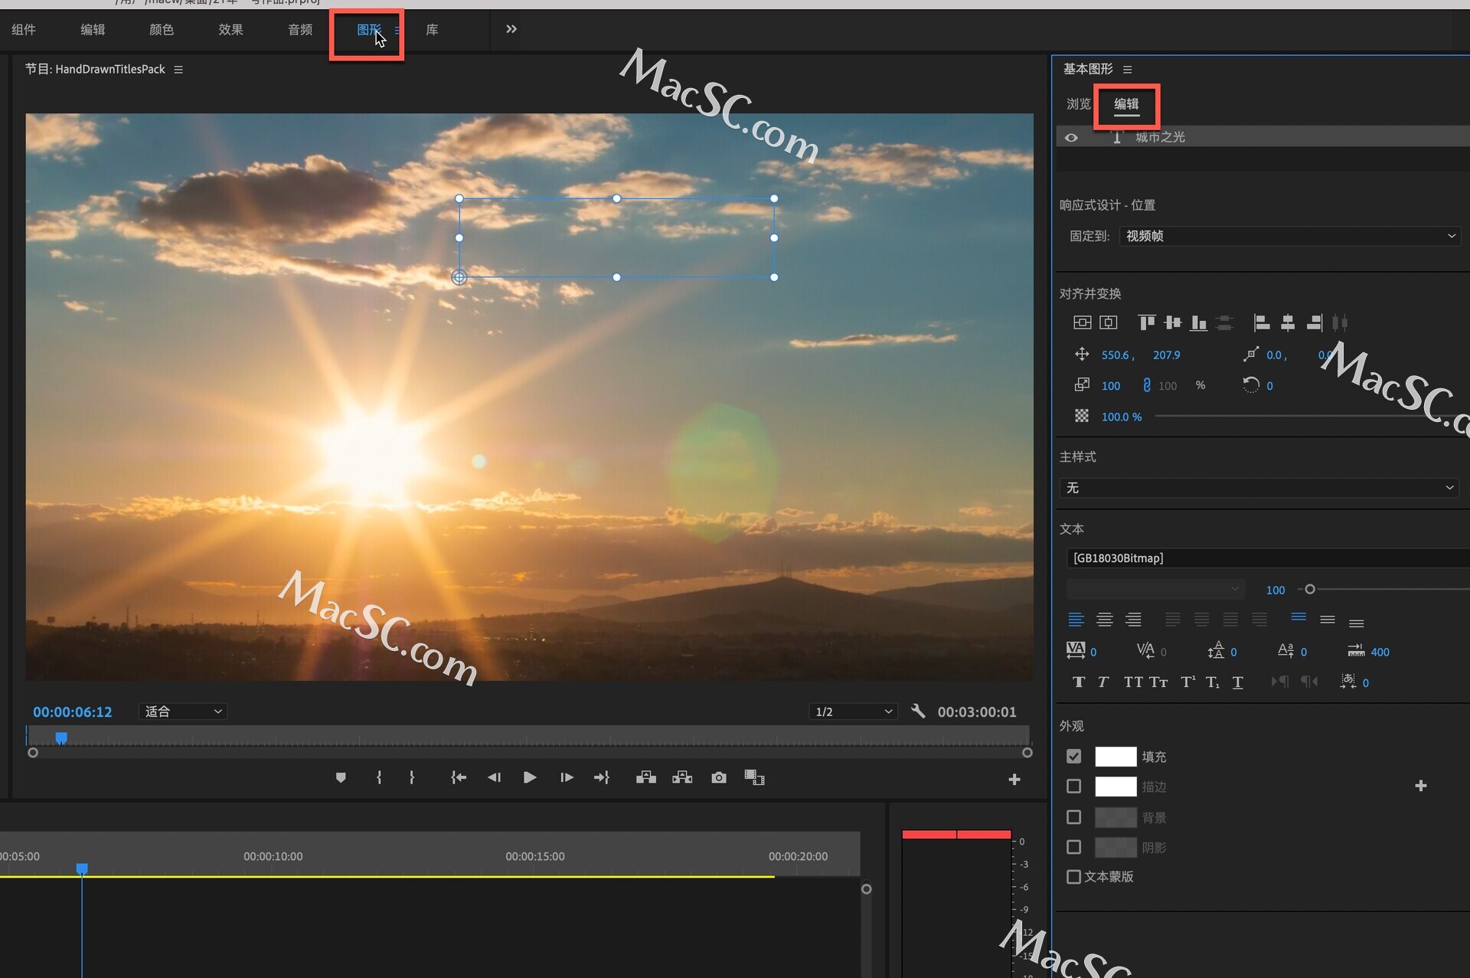Click the horizontal center align icon
This screenshot has height=978, width=1470.
tap(1109, 322)
